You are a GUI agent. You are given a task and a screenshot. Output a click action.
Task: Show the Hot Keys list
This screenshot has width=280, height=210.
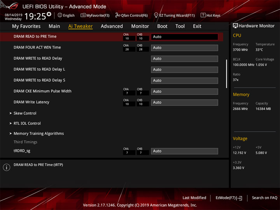[213, 15]
